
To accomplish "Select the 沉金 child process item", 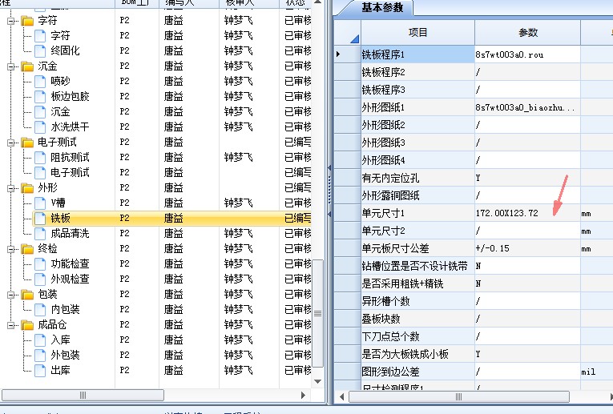I will point(60,111).
